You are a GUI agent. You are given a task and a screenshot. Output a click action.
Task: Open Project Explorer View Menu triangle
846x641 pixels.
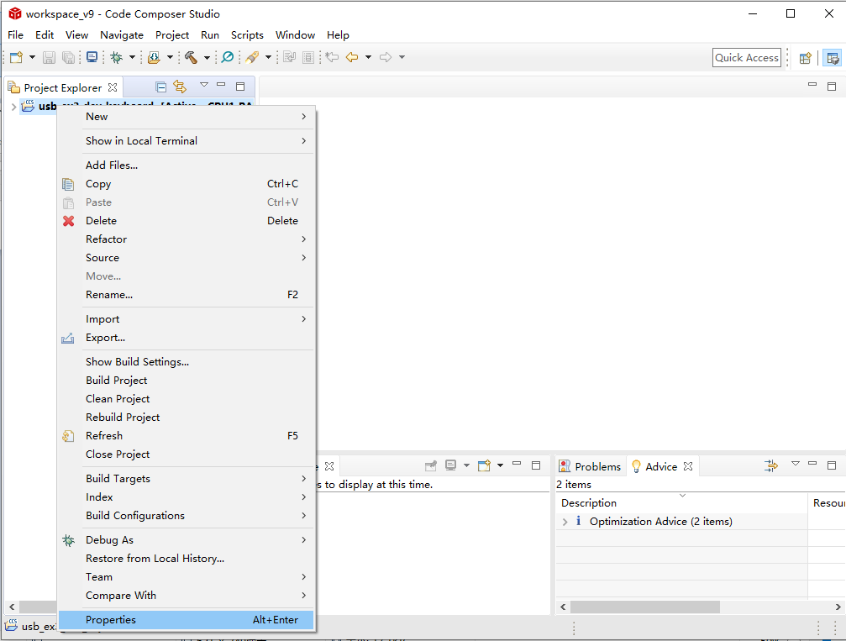(x=204, y=85)
